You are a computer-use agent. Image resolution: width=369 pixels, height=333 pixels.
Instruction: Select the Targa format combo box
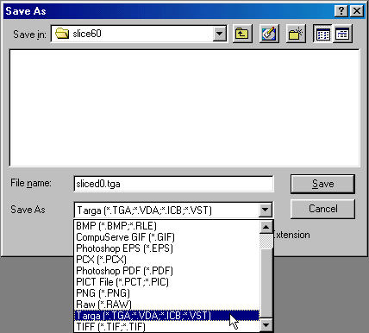[x=173, y=210]
